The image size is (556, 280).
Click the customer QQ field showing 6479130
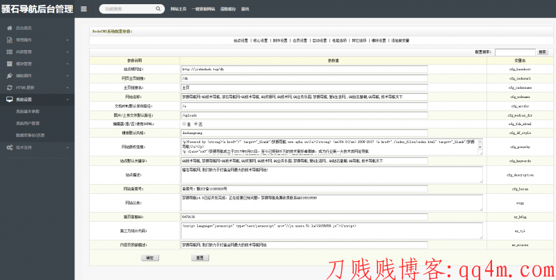(304, 217)
